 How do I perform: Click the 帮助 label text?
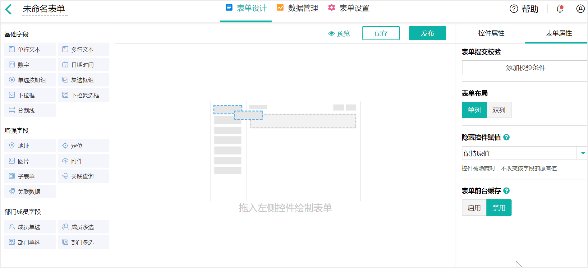point(530,9)
